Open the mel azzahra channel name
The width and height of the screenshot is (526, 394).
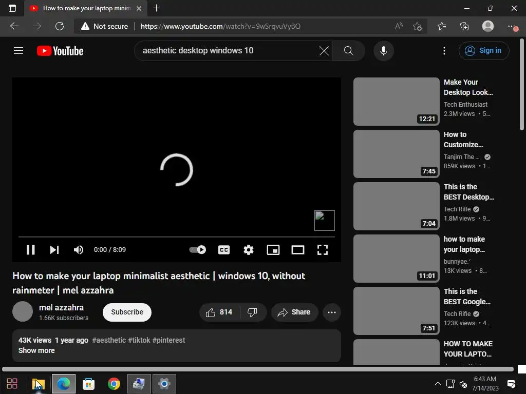pyautogui.click(x=62, y=308)
